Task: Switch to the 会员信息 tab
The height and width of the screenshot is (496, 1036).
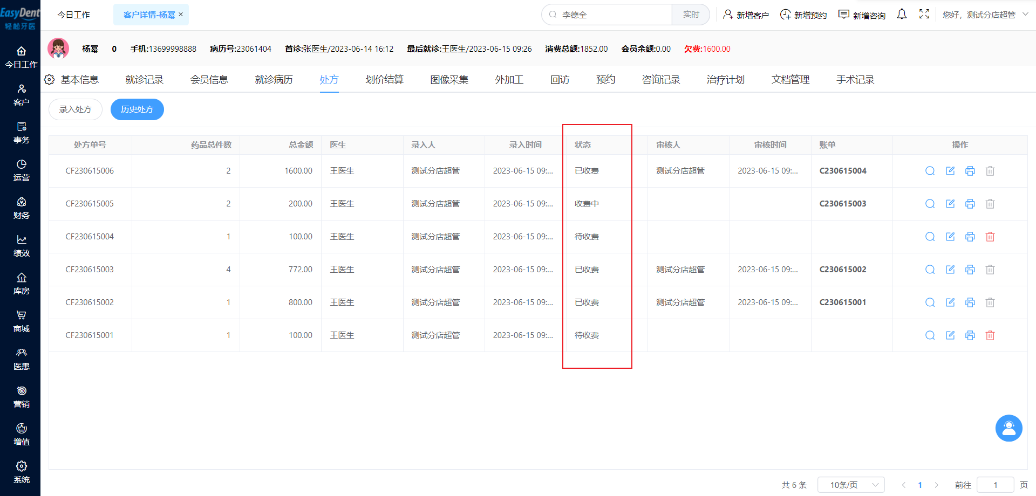Action: 209,80
